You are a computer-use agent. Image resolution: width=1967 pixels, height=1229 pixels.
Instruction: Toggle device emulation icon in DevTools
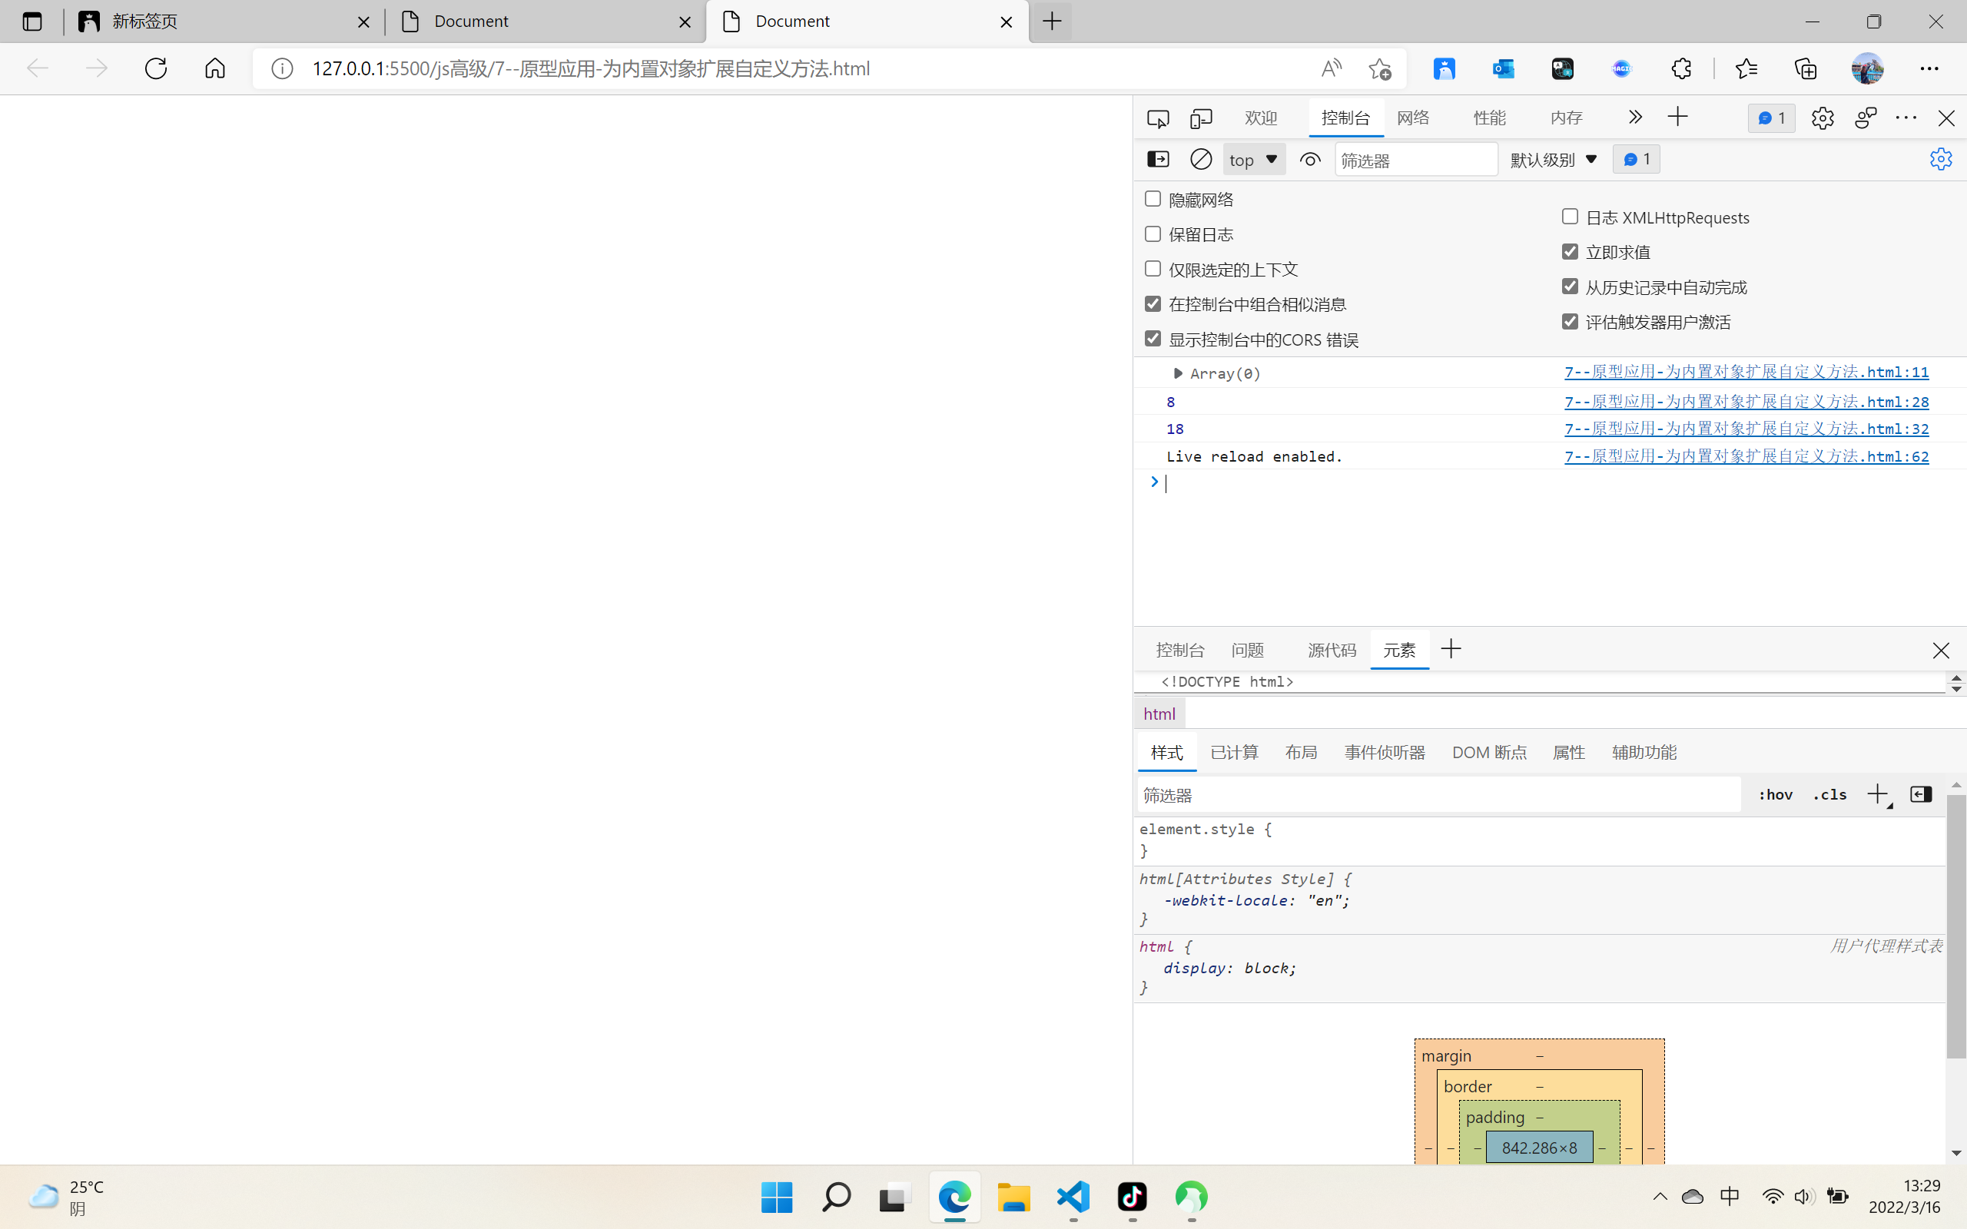(x=1200, y=118)
